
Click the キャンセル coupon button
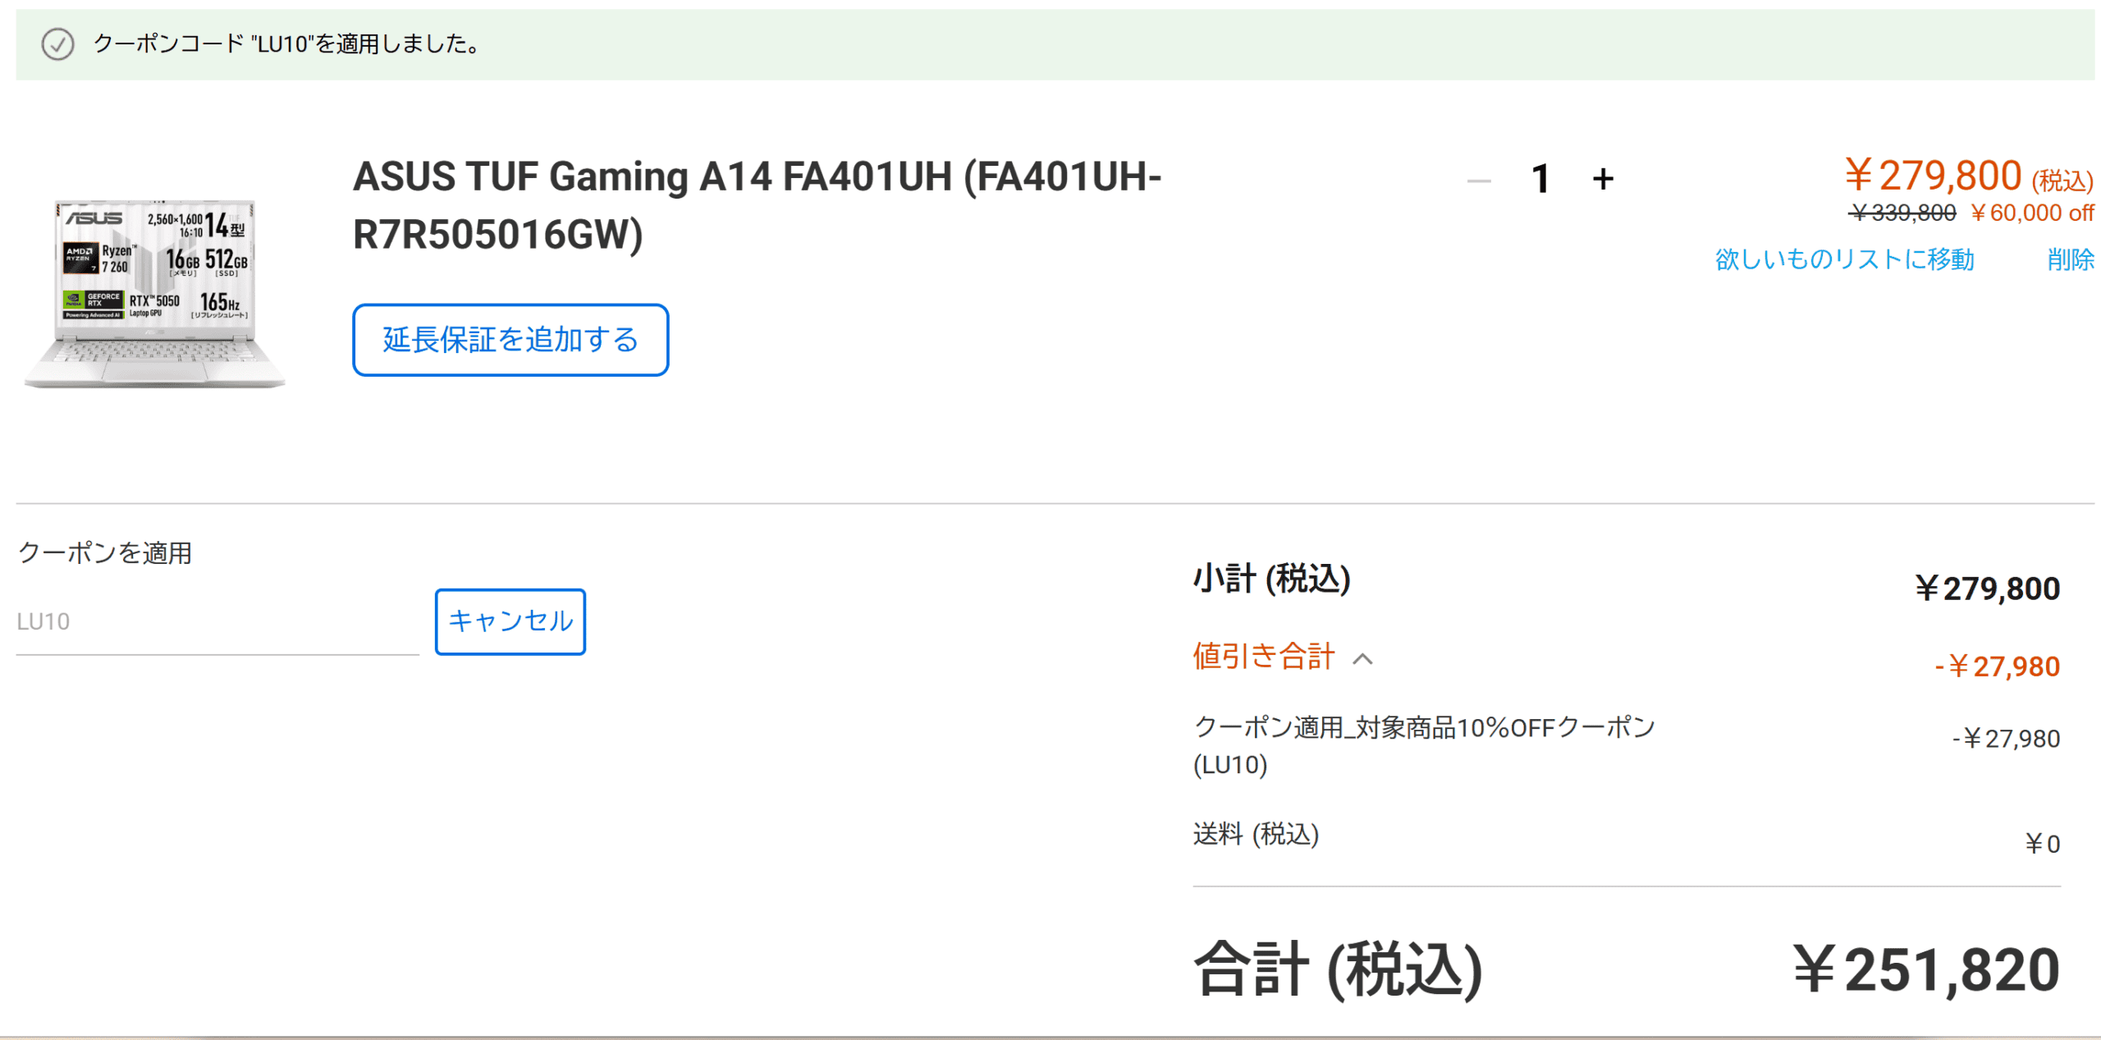(x=510, y=621)
